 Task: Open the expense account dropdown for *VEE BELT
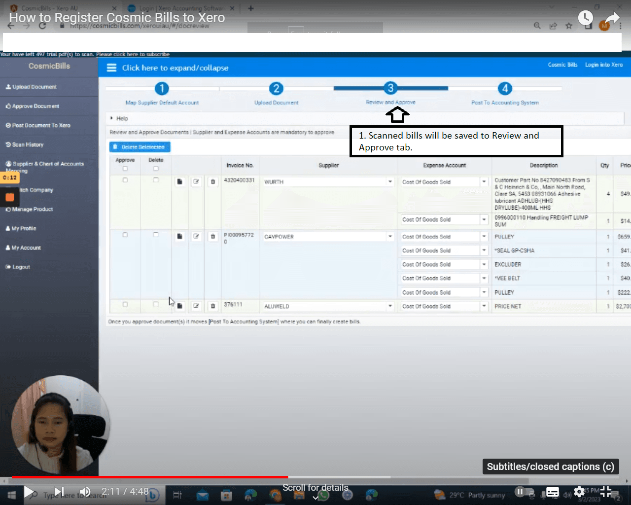pyautogui.click(x=484, y=278)
